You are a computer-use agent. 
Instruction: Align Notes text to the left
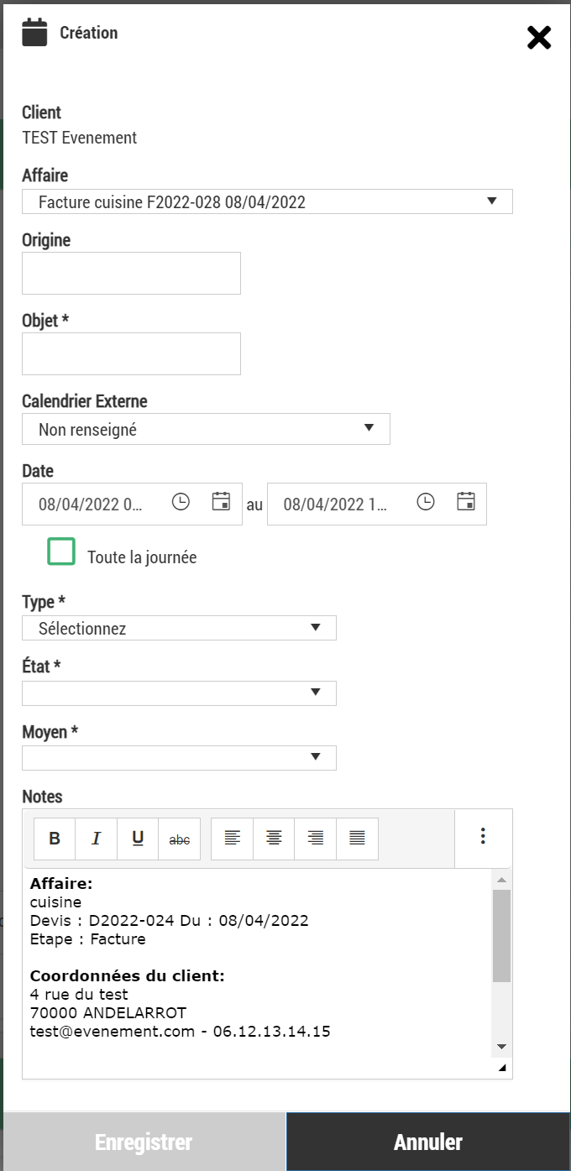(x=233, y=839)
